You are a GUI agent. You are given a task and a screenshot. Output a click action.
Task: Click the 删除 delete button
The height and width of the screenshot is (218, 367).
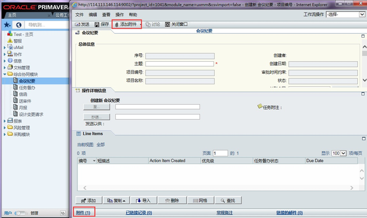click(x=172, y=200)
